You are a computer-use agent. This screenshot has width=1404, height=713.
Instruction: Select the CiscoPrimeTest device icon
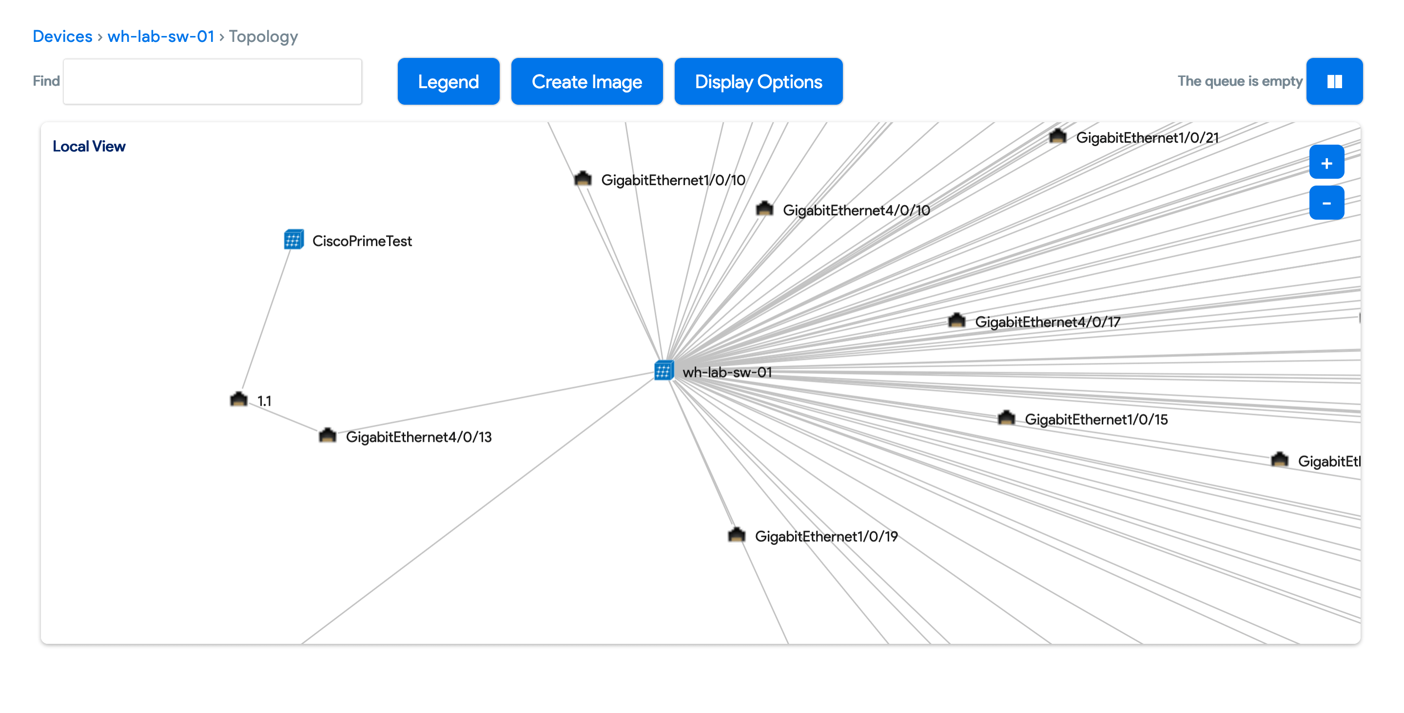(294, 240)
